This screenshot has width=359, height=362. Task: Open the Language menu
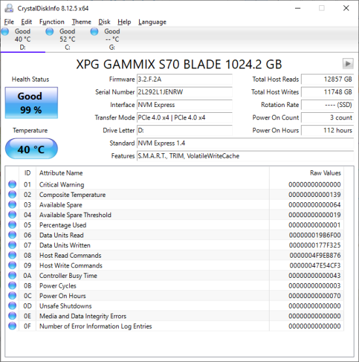(x=152, y=22)
